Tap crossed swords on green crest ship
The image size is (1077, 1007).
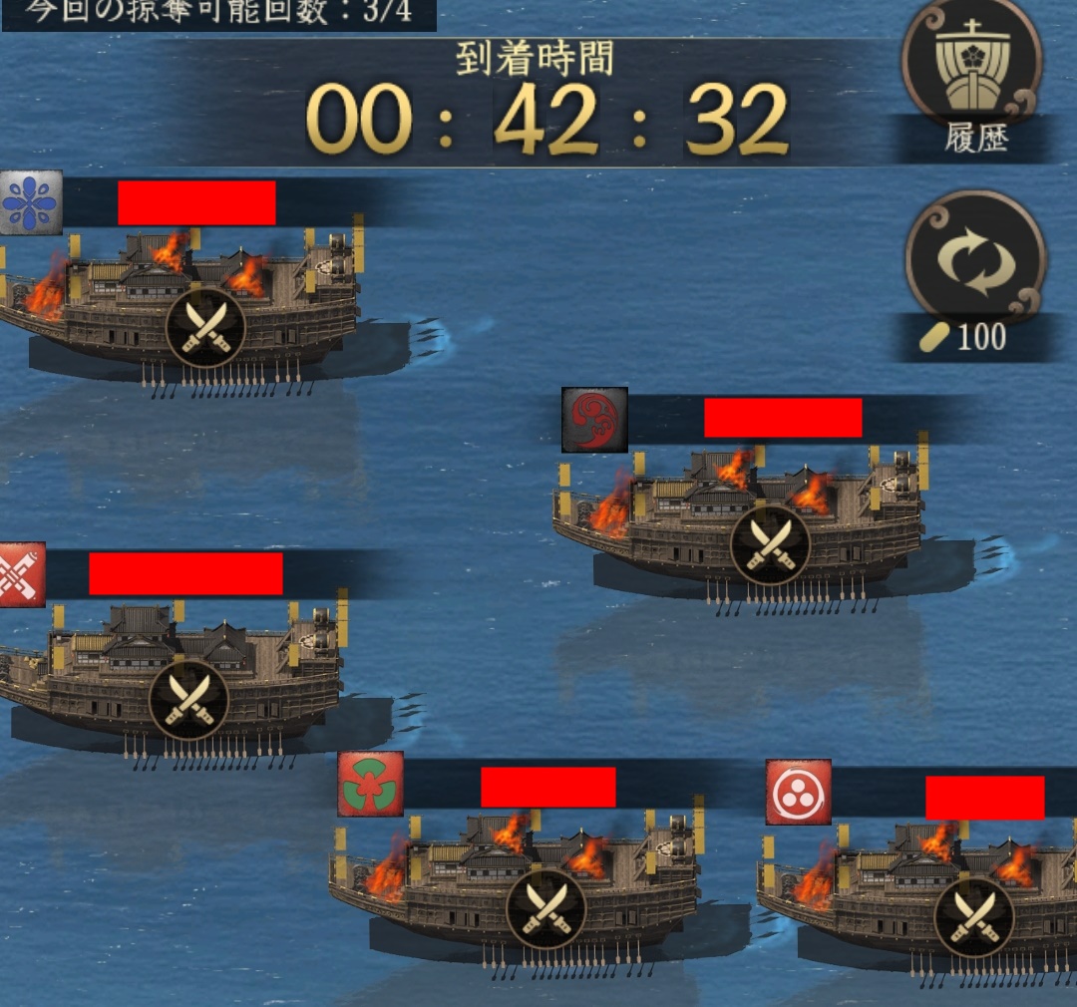546,908
